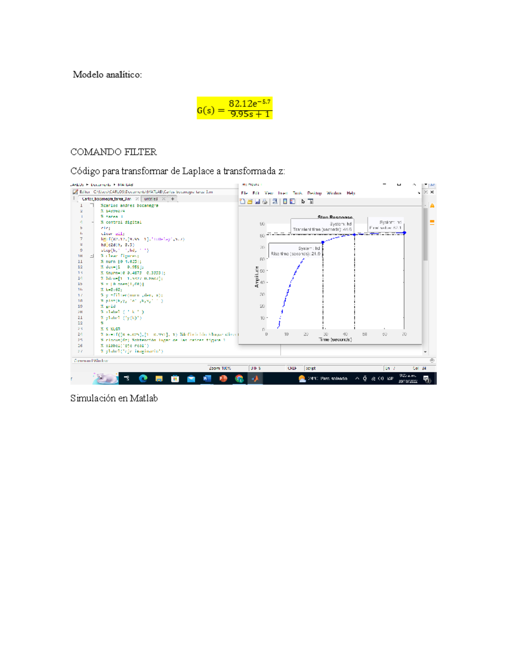Open the Desktop menu in figure window
This screenshot has width=507, height=656.
[x=314, y=193]
